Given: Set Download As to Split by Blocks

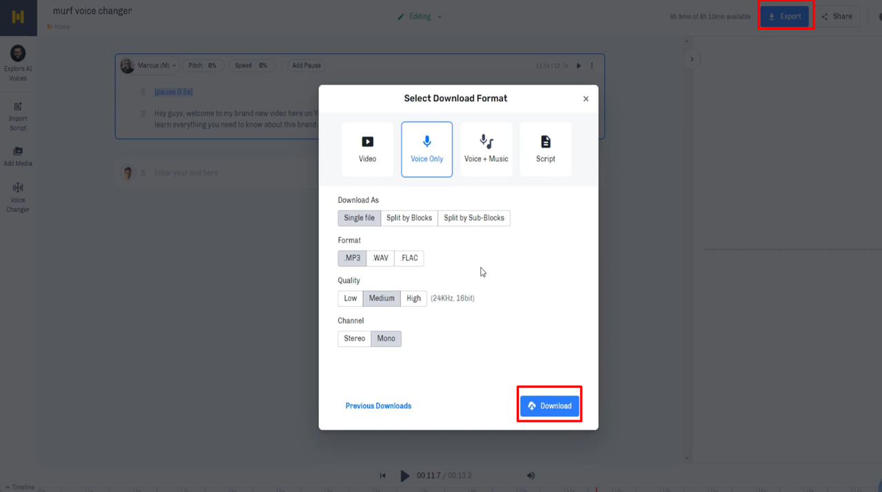Looking at the screenshot, I should point(409,218).
